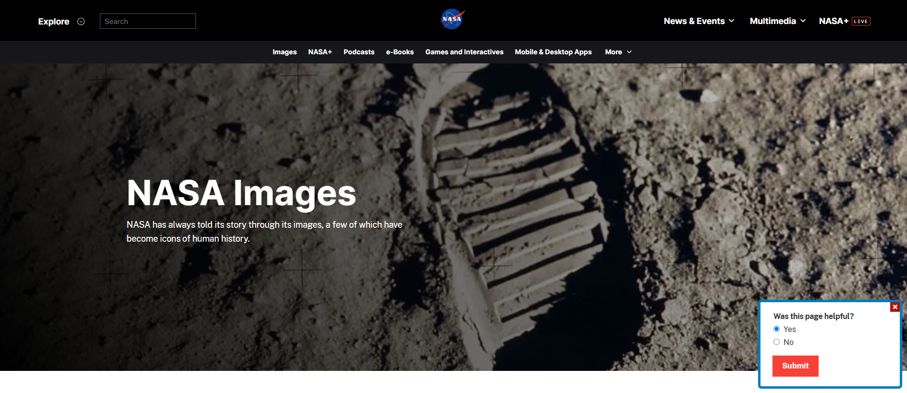
Task: Select the No radio button
Action: 776,342
